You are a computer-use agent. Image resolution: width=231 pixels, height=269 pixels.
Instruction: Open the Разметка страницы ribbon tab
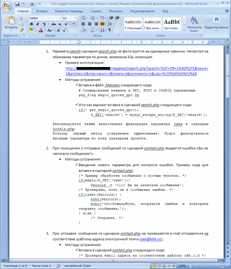point(69,11)
